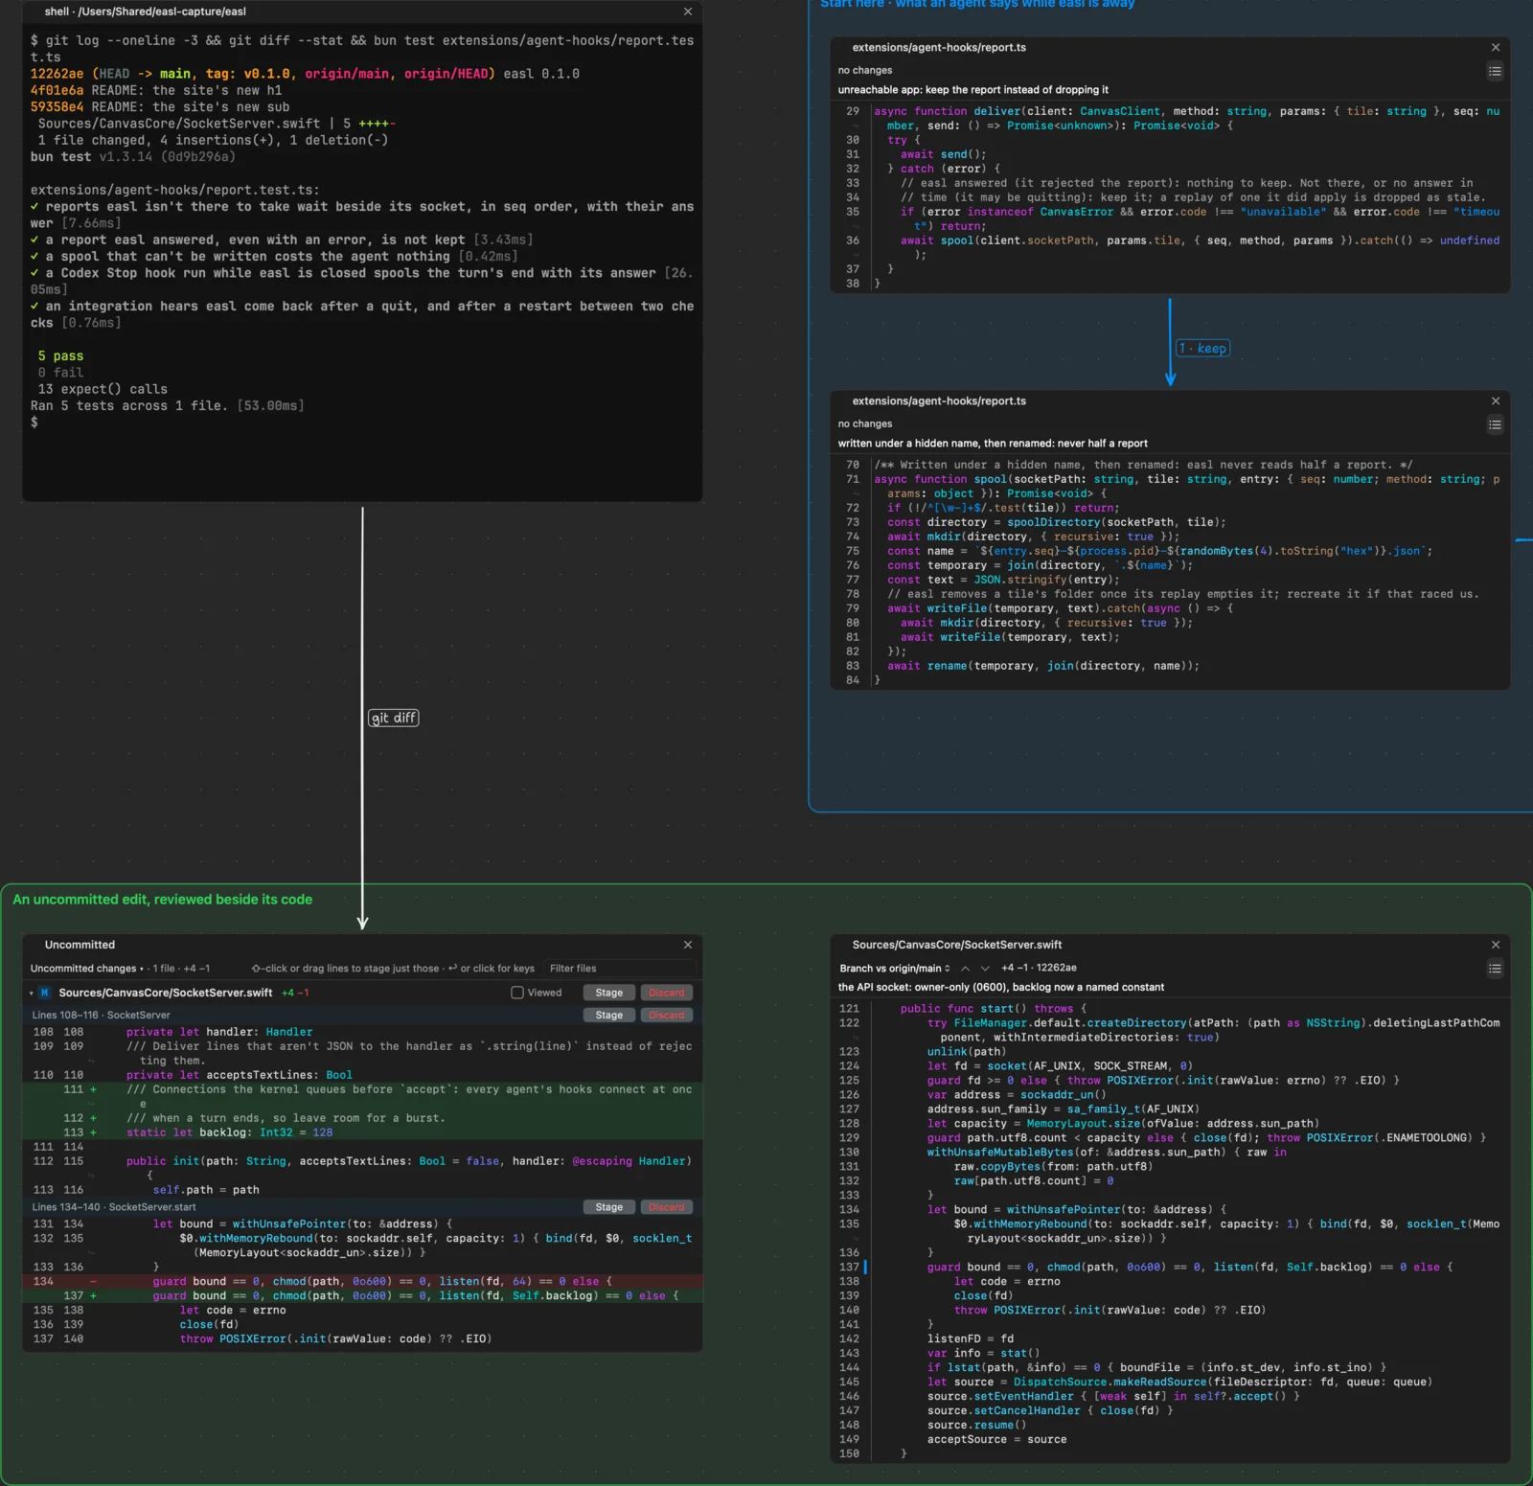Click line 121 'public func start() throws' in code panel
The height and width of the screenshot is (1486, 1533).
tap(1171, 1009)
